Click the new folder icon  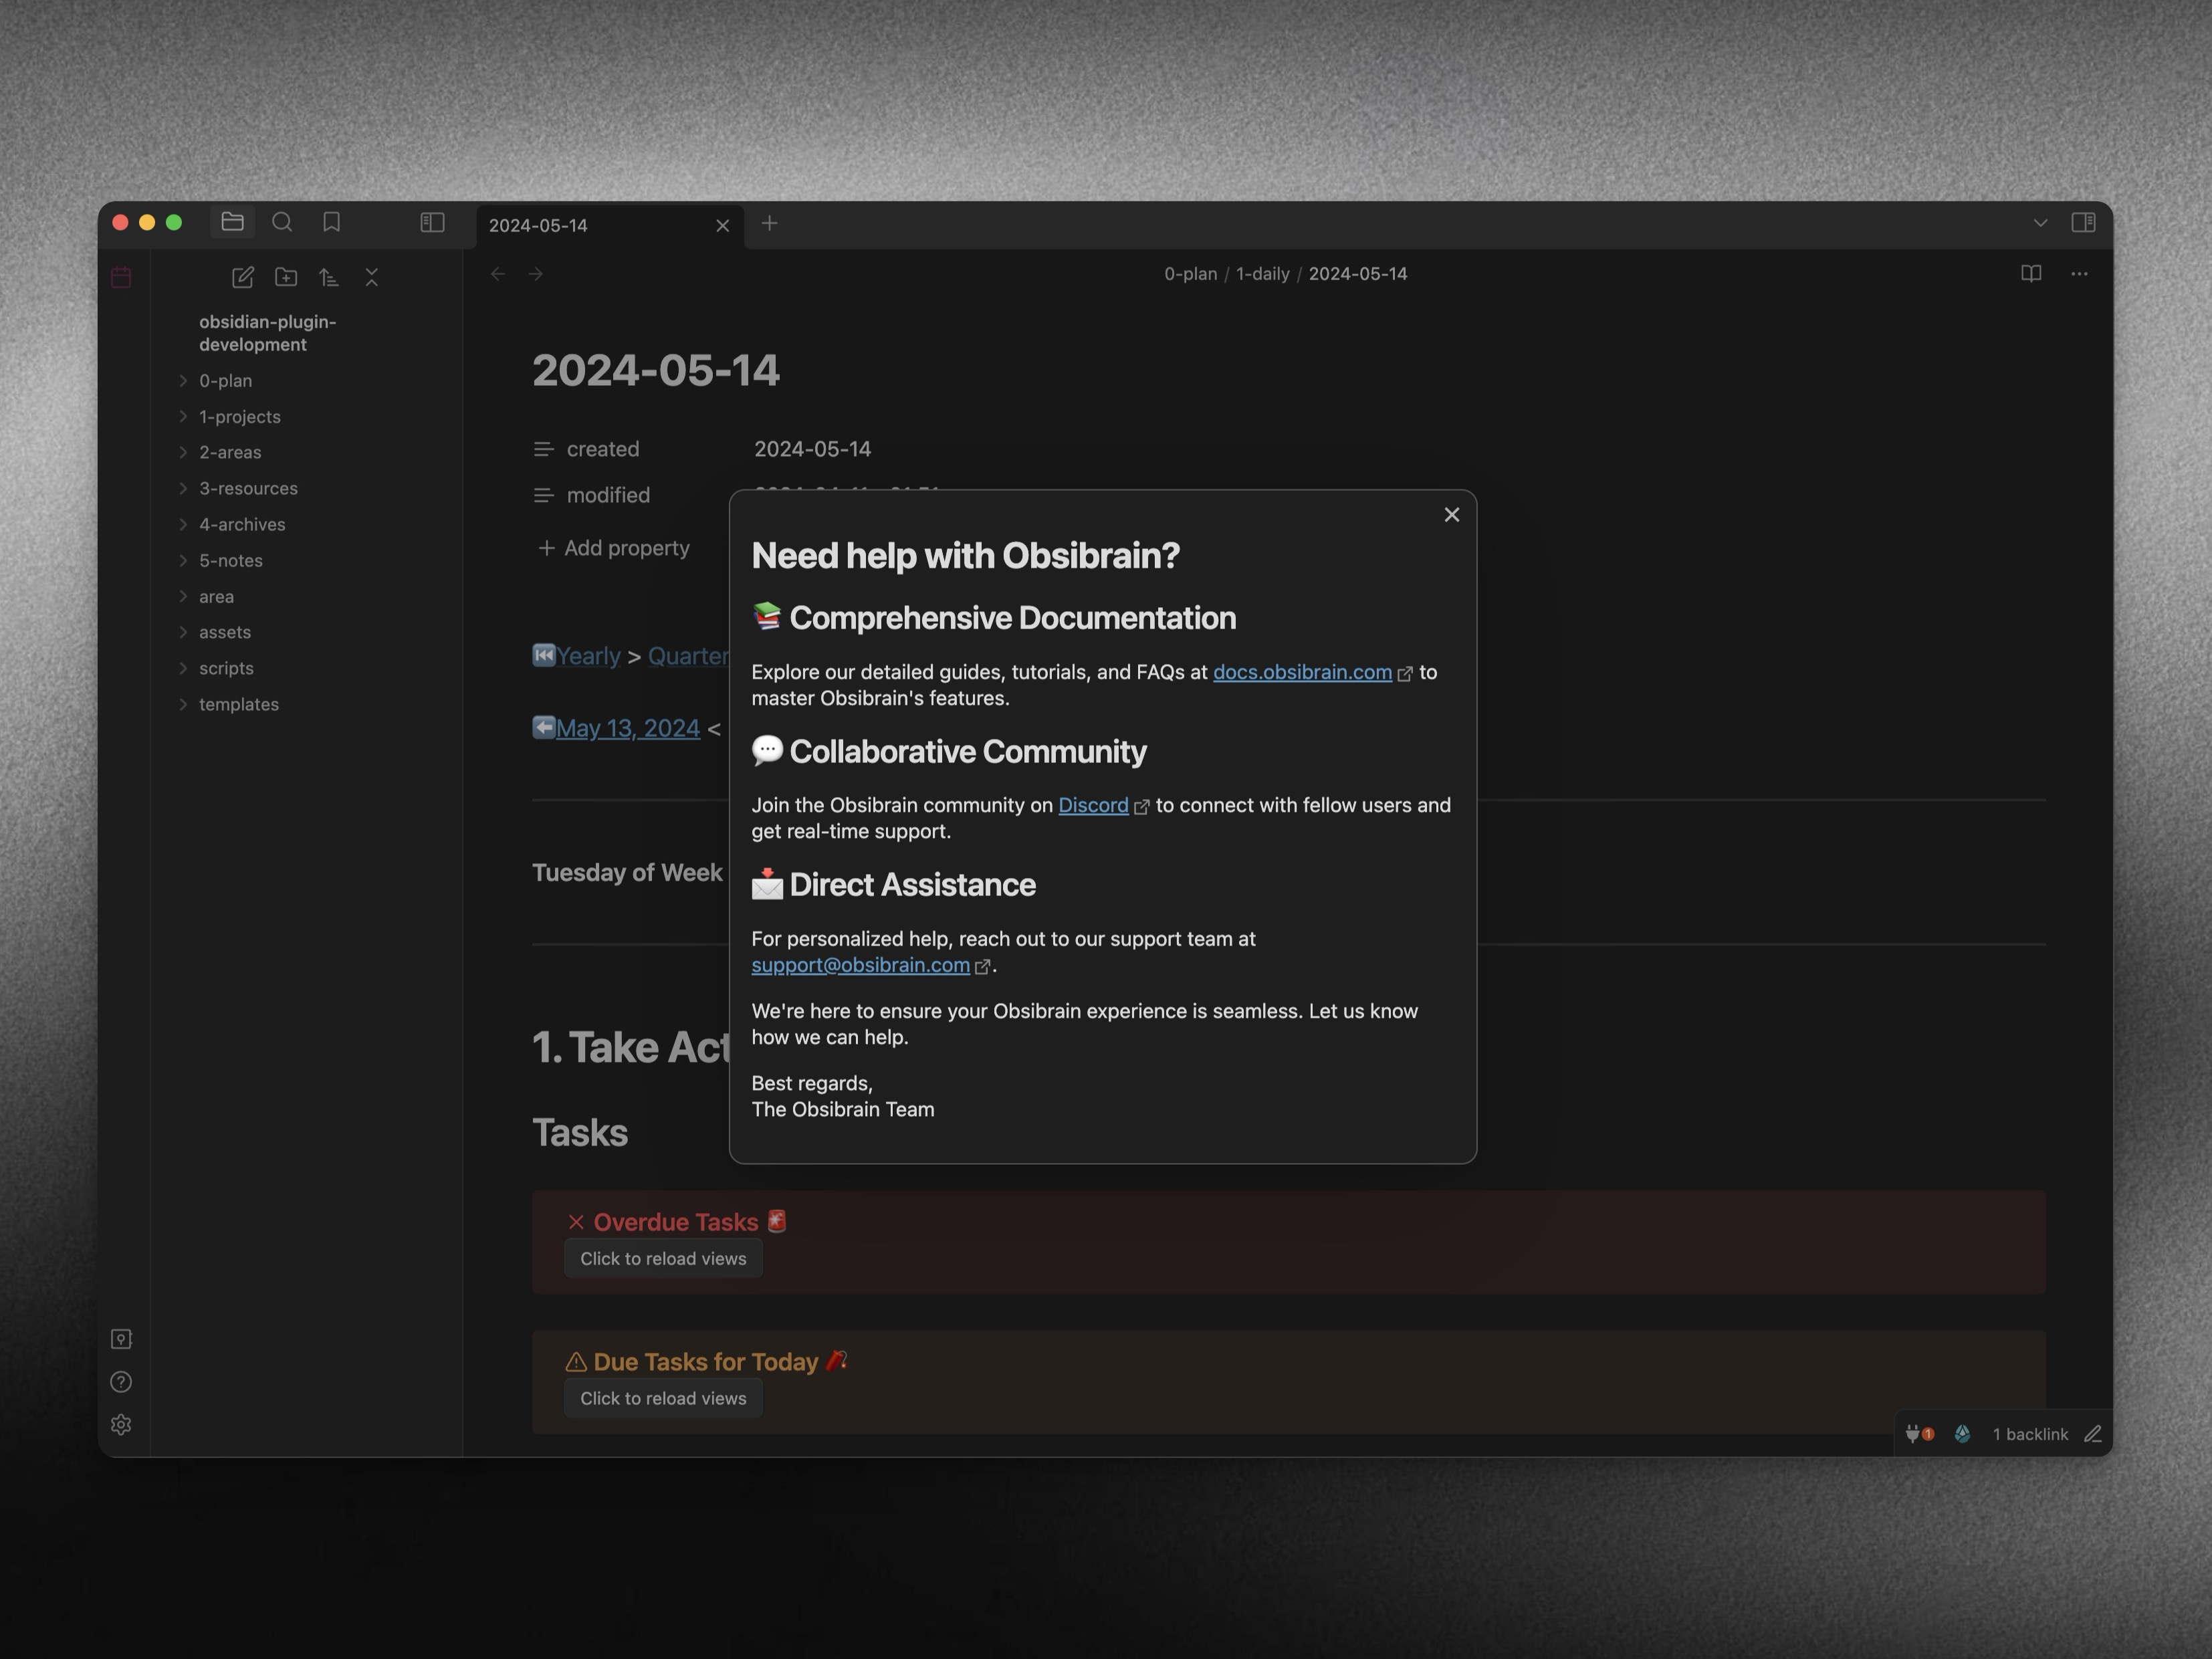tap(286, 277)
